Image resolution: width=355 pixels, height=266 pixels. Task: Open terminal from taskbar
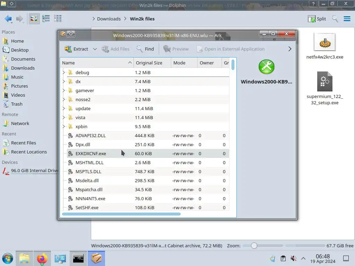78,258
